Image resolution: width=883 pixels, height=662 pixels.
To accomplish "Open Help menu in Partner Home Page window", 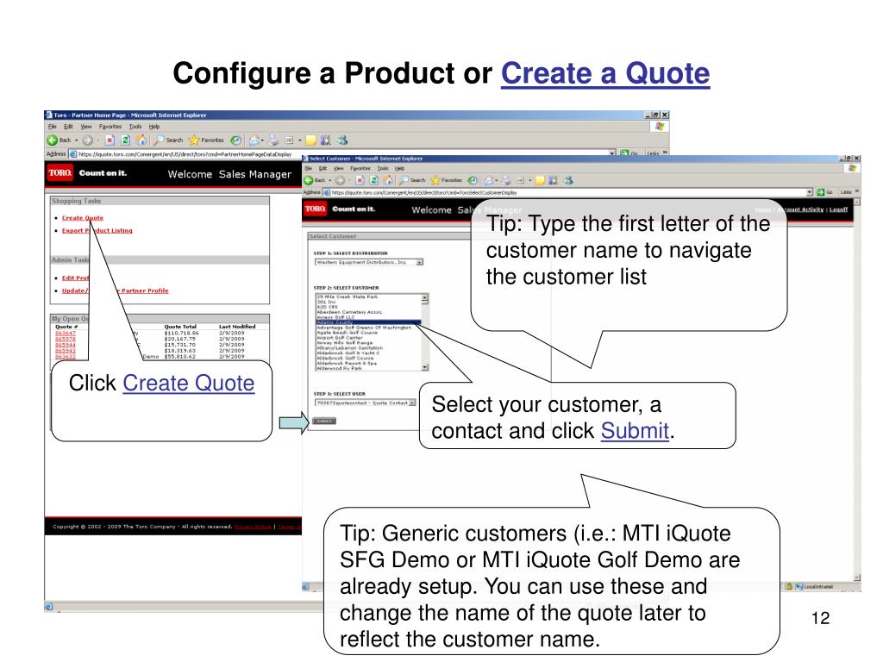I will [x=154, y=127].
